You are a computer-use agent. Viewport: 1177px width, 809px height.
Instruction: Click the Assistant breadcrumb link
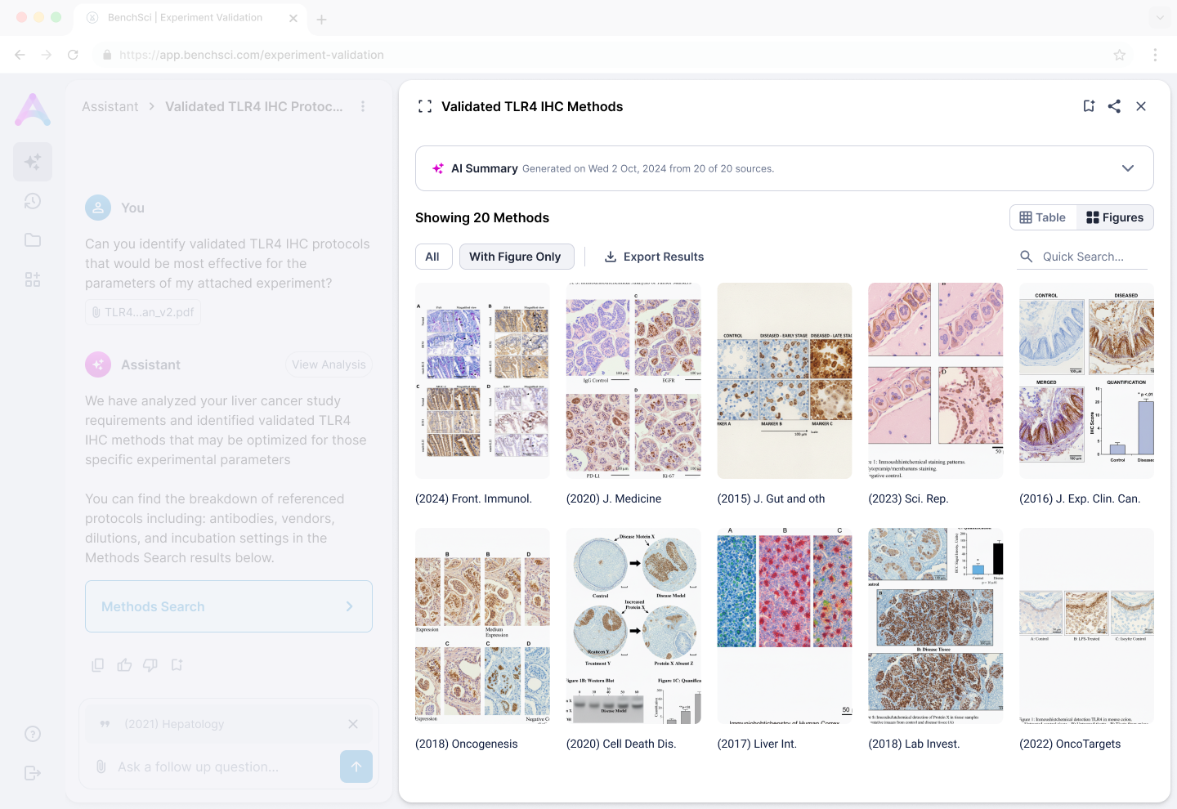(109, 105)
